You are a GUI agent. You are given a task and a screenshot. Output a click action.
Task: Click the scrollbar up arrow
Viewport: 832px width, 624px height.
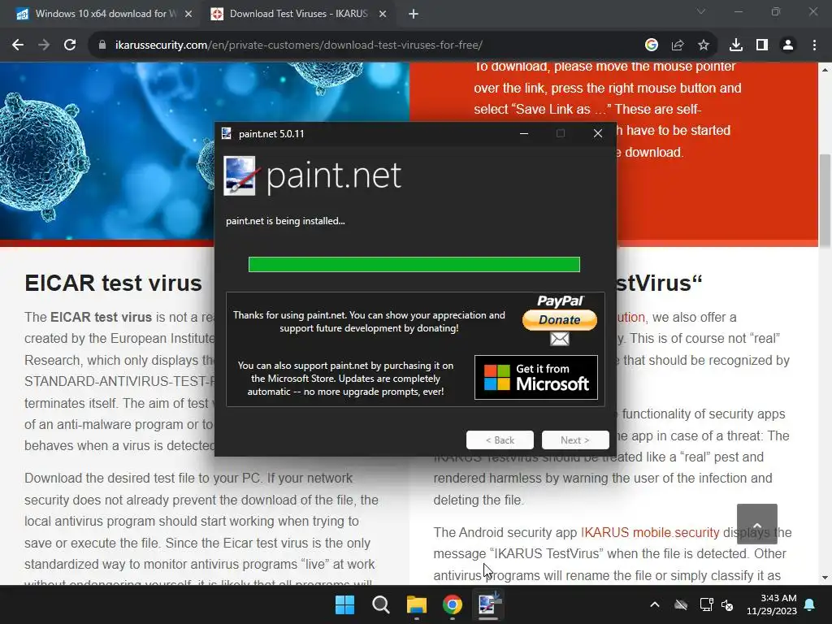pos(825,70)
